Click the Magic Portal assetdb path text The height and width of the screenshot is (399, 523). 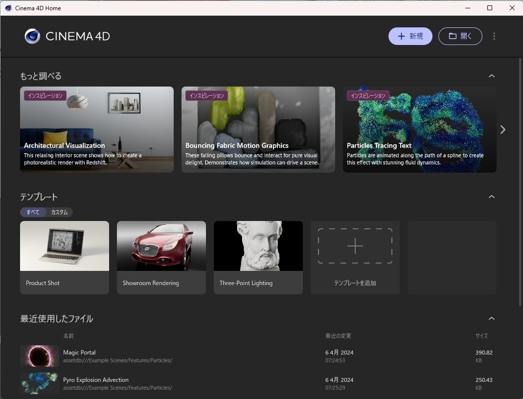pos(117,360)
